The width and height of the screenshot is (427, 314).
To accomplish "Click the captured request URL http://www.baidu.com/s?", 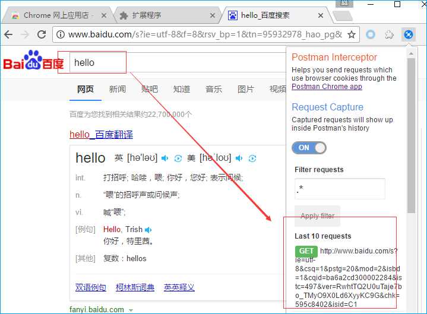I will click(x=359, y=251).
